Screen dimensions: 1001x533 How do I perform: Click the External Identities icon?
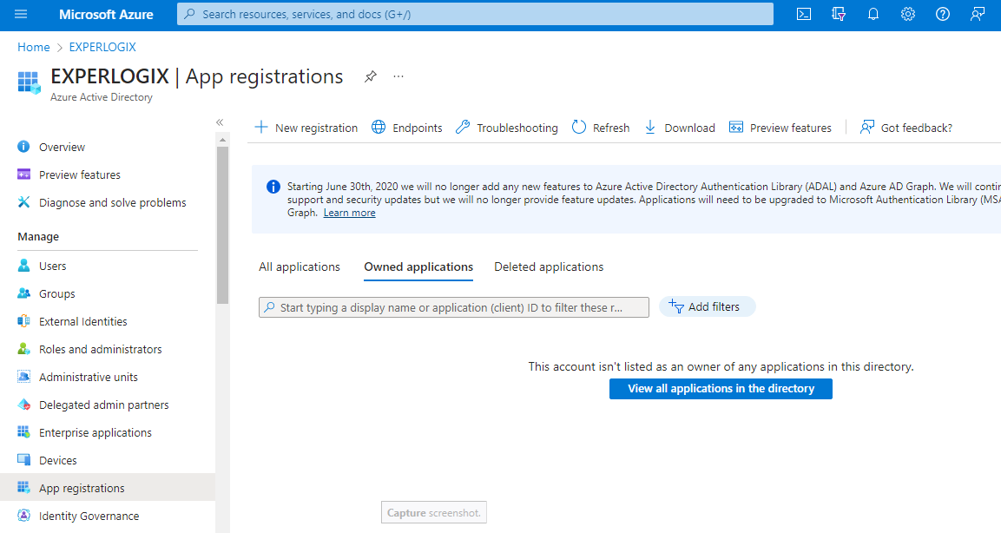[x=23, y=321]
